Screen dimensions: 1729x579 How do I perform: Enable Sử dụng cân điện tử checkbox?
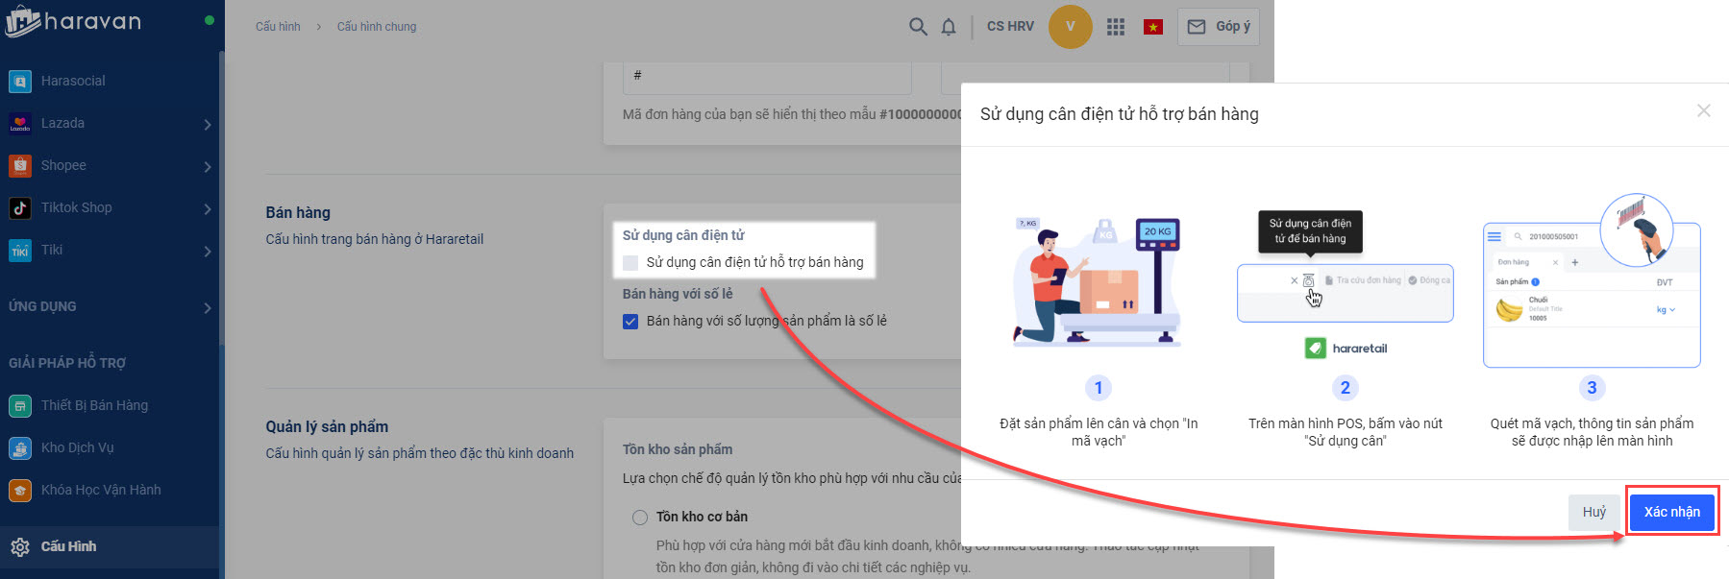(630, 262)
